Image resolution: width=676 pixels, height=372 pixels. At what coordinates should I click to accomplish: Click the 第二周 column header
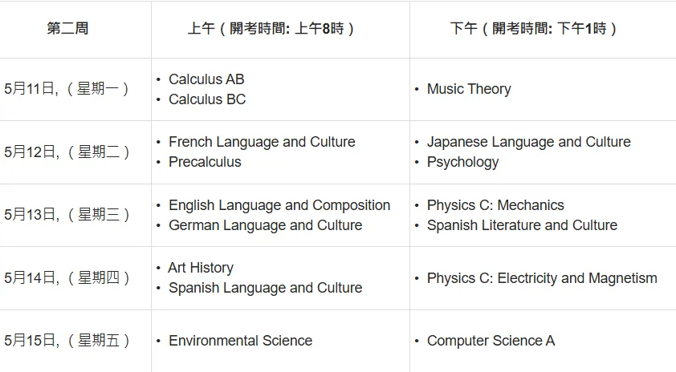(x=67, y=29)
